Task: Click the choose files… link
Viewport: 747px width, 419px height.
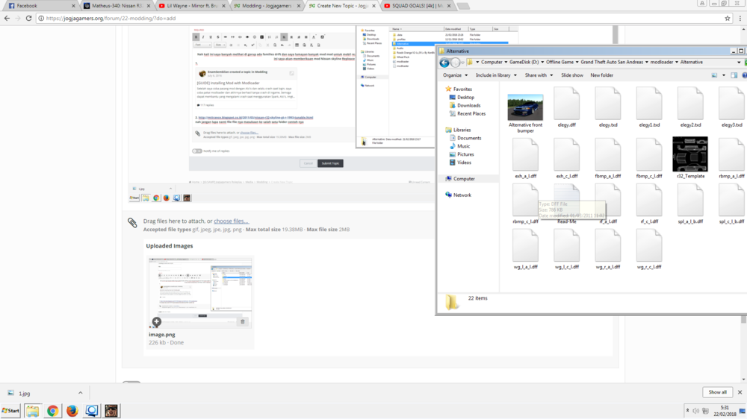Action: 231,221
